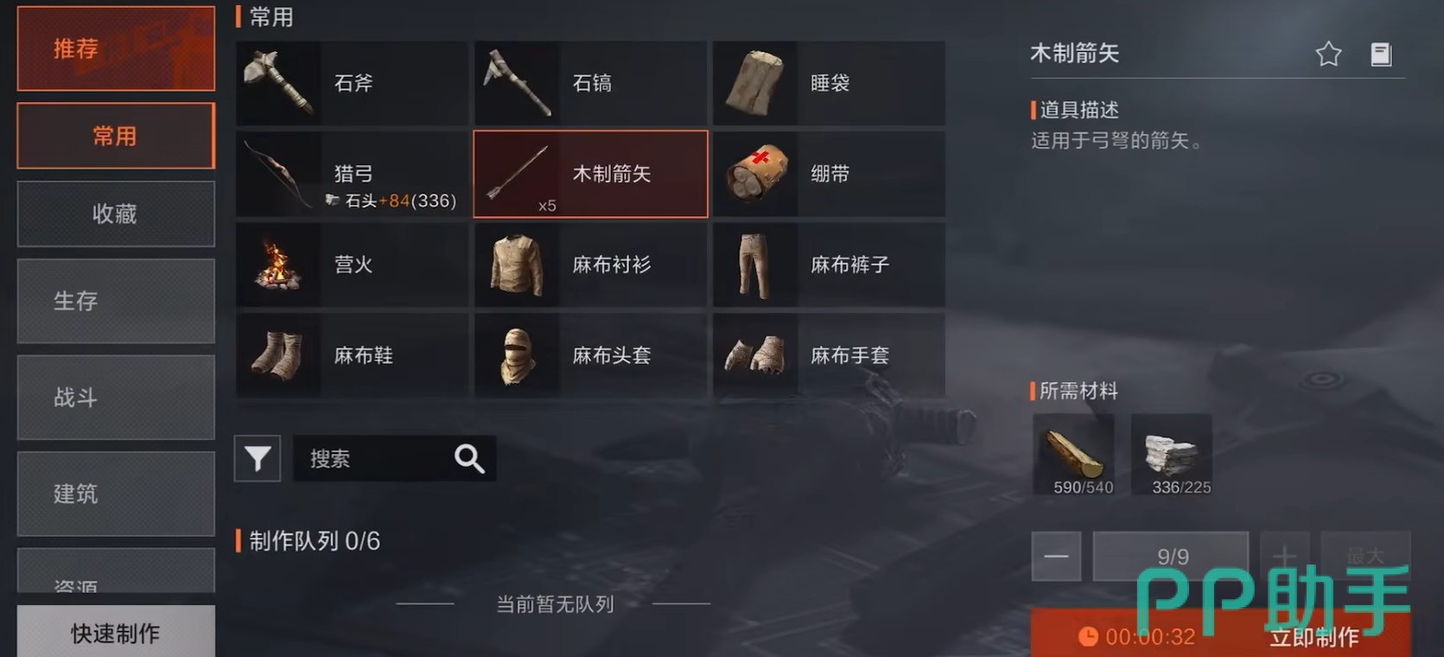
Task: Select the stone pickaxe (石镐) recipe
Action: 590,83
